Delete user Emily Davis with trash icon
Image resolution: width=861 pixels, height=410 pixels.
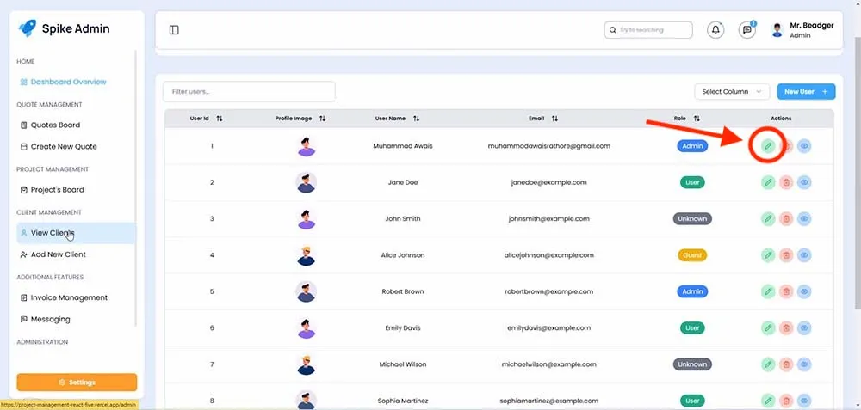coord(786,327)
